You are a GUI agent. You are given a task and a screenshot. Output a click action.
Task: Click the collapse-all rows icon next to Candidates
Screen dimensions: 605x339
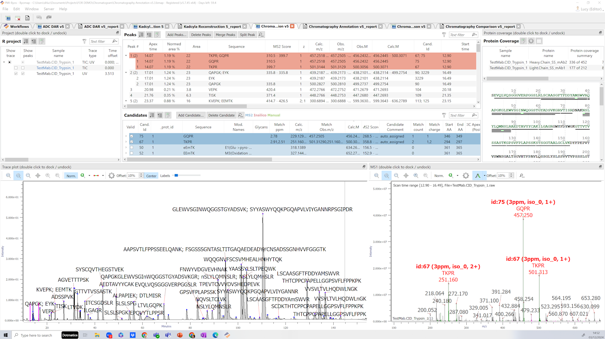point(160,115)
